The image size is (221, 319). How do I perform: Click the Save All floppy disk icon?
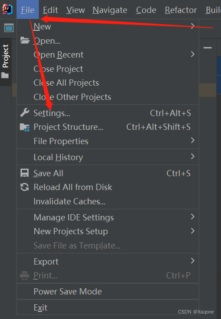click(25, 173)
